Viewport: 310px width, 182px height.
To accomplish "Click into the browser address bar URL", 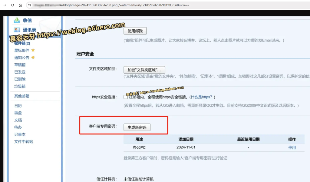I will tap(121, 5).
